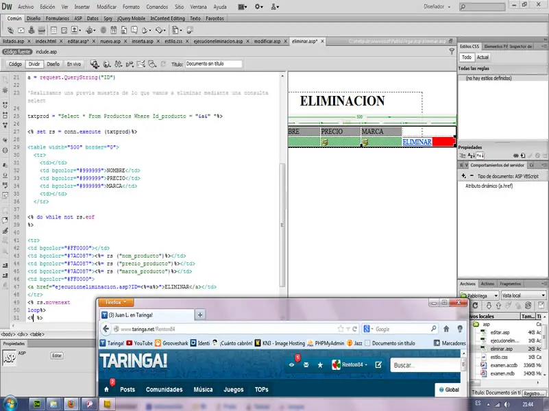Click the ELIMINAR link in design view
Screen dimensions: 549x411
pos(417,142)
